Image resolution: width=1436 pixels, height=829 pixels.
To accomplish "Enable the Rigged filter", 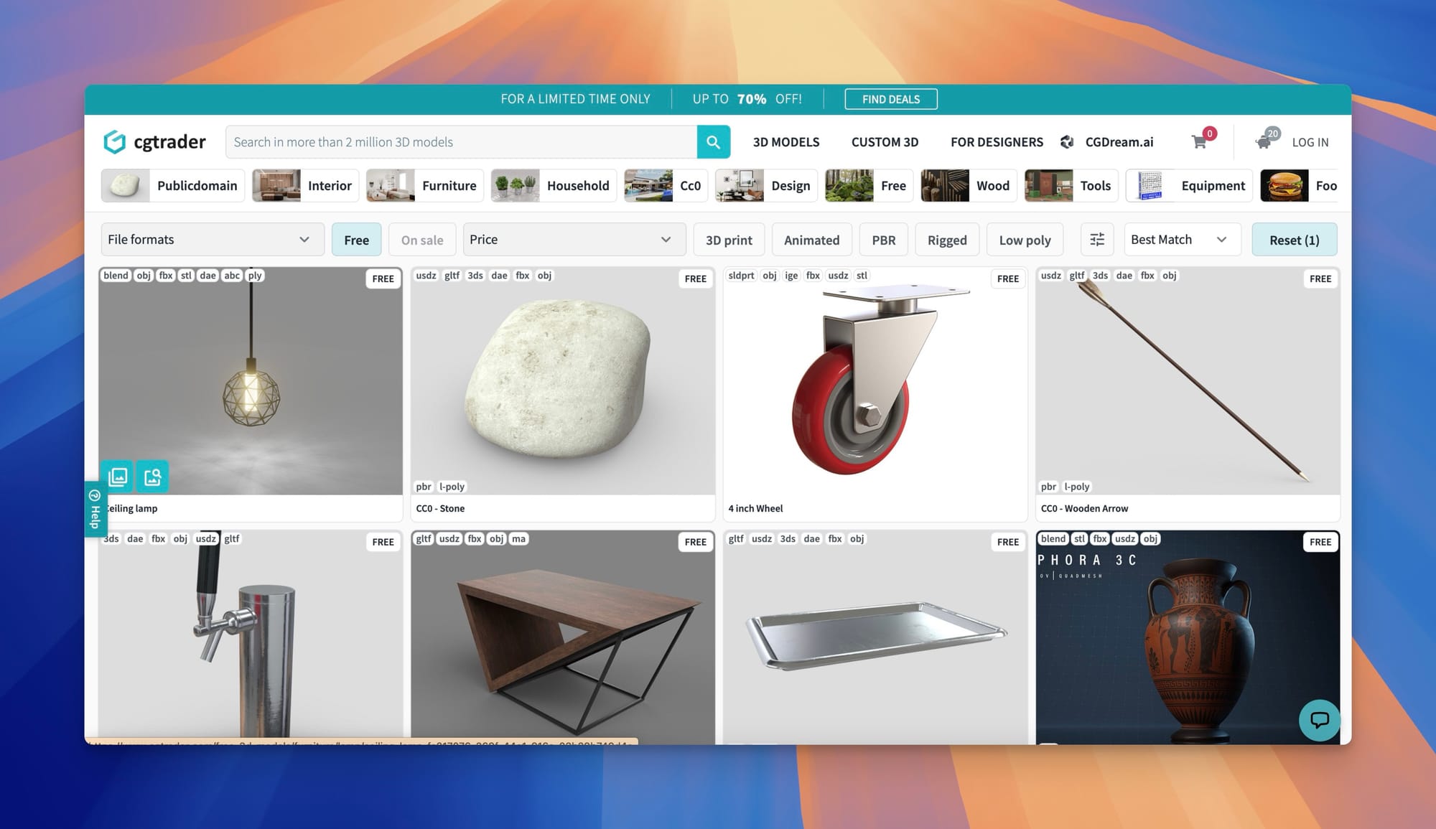I will [946, 240].
